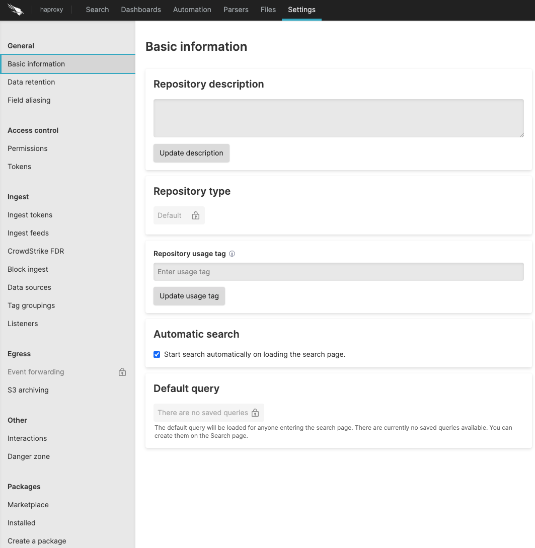This screenshot has height=548, width=535.
Task: Click the lock icon in Default query selector
Action: coord(256,412)
